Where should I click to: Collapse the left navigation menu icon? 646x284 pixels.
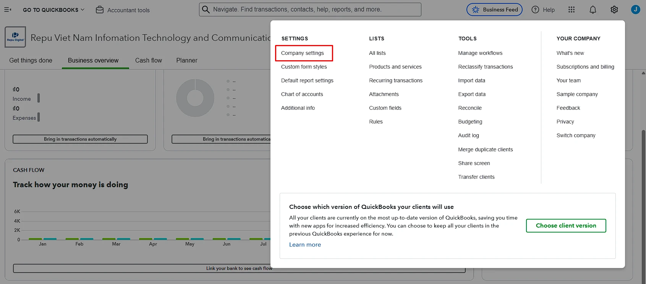point(8,10)
